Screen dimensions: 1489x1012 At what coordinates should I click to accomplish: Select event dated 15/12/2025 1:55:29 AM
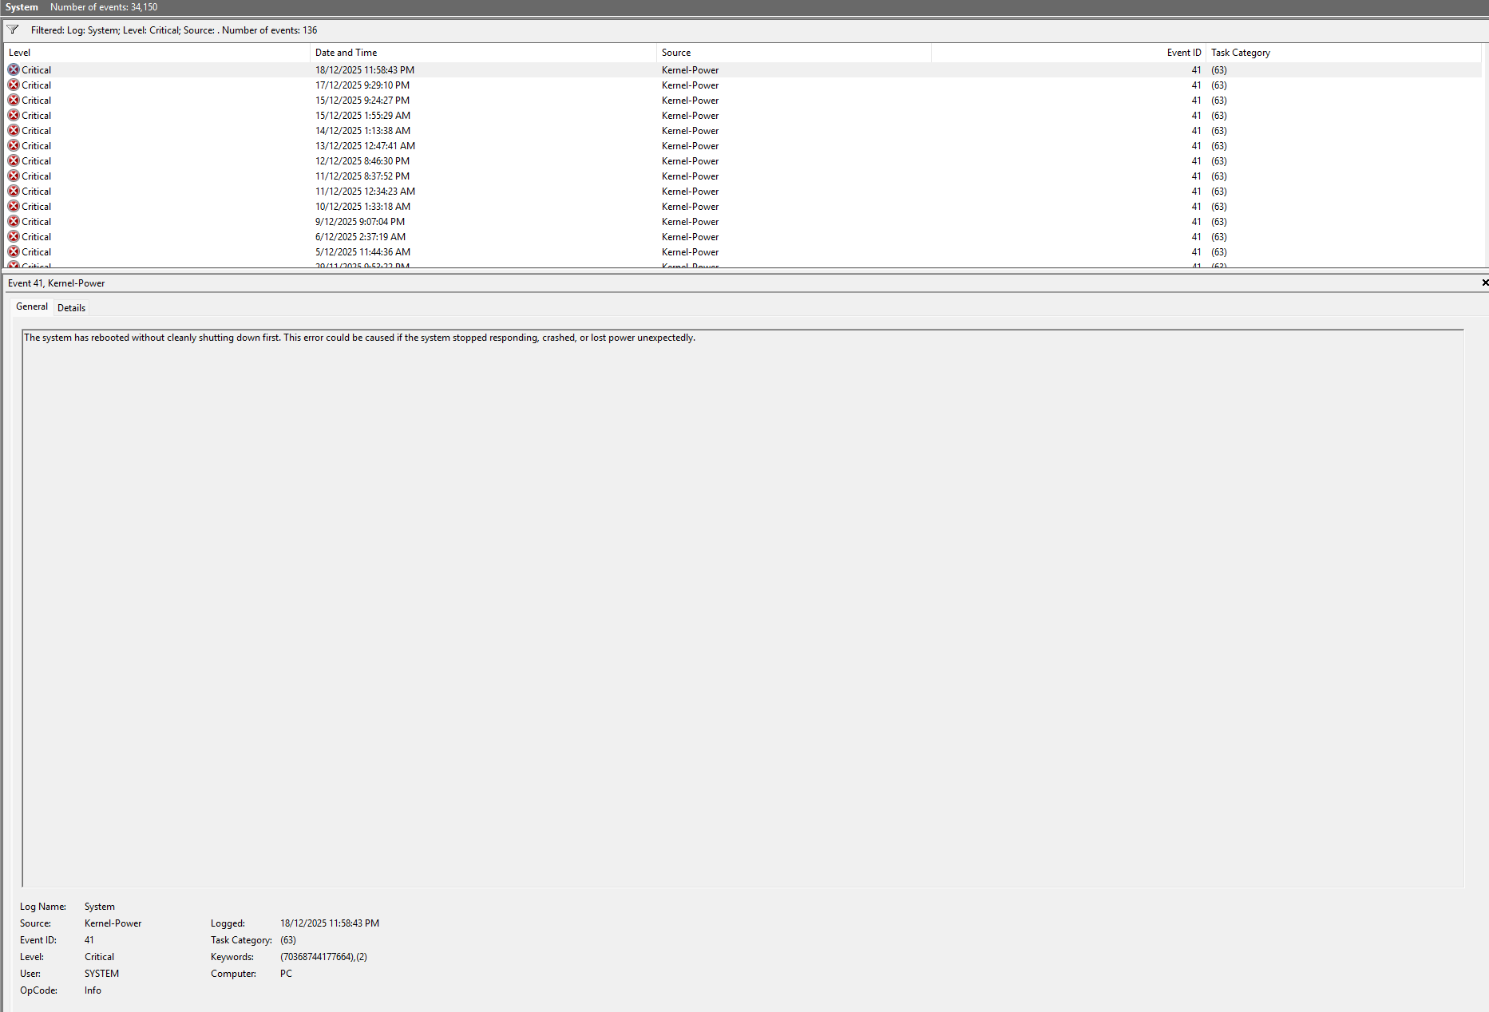743,116
